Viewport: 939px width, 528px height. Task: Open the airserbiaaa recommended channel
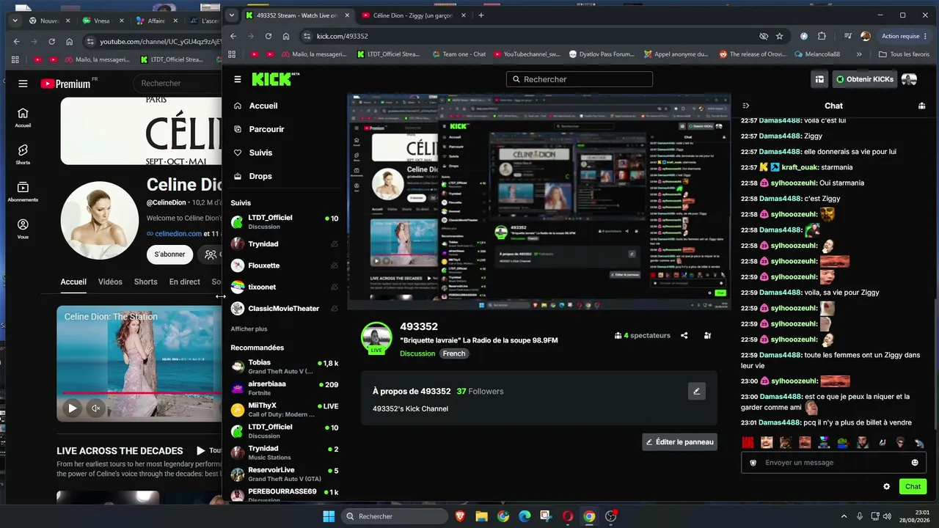pyautogui.click(x=285, y=388)
